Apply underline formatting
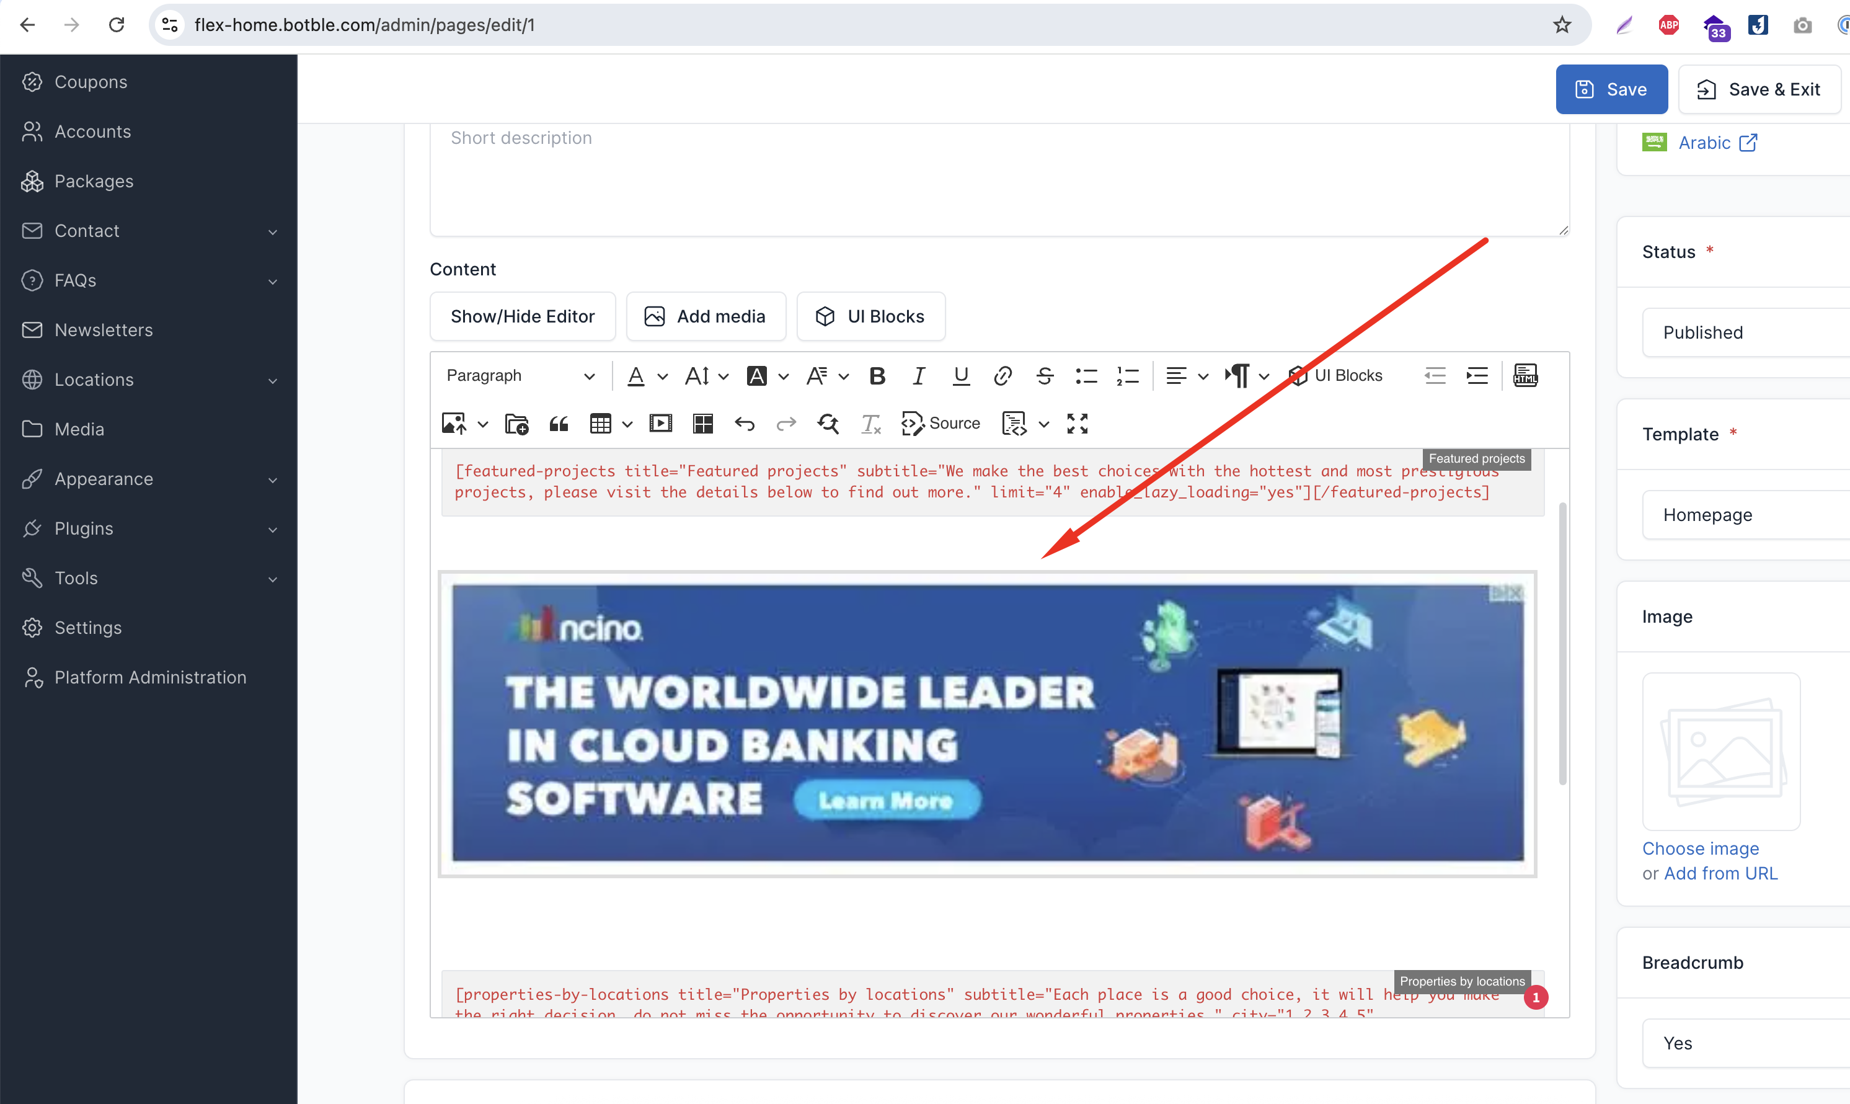 tap(961, 376)
